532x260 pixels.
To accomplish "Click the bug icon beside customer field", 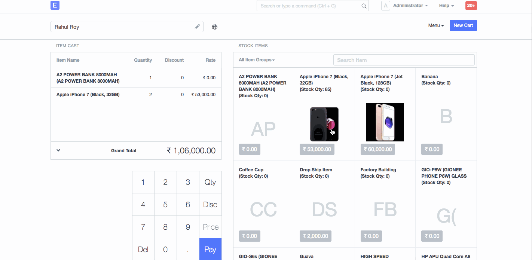I will pos(215,27).
